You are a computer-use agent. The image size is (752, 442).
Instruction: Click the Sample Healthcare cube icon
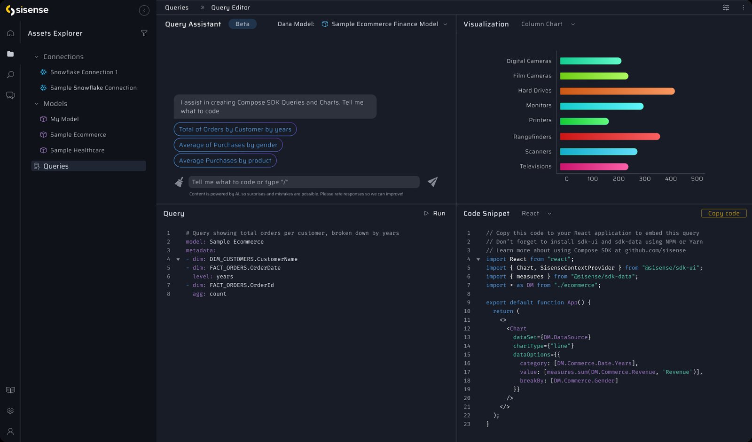[x=43, y=150]
